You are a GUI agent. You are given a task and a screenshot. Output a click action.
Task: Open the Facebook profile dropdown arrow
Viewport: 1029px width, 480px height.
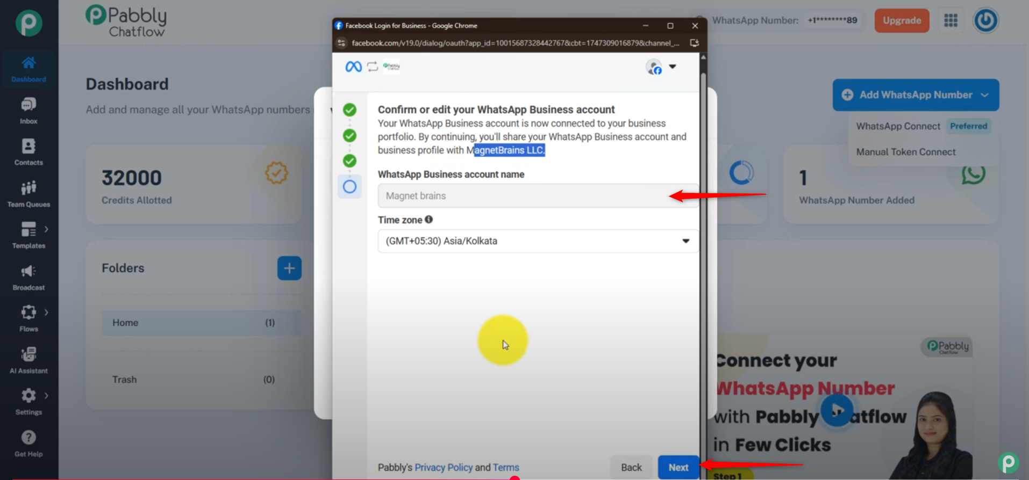click(672, 67)
